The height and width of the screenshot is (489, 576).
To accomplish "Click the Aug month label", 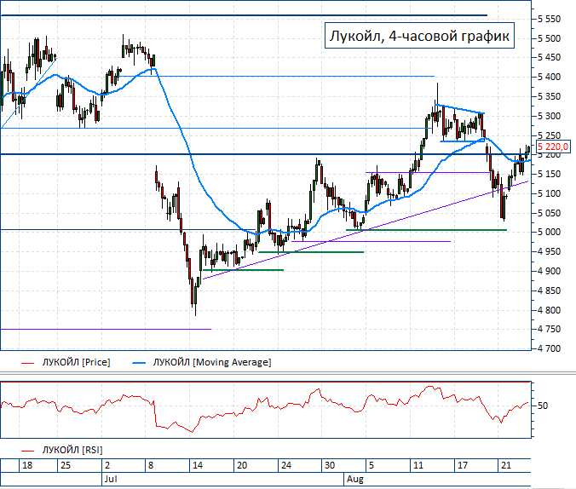I will (355, 479).
